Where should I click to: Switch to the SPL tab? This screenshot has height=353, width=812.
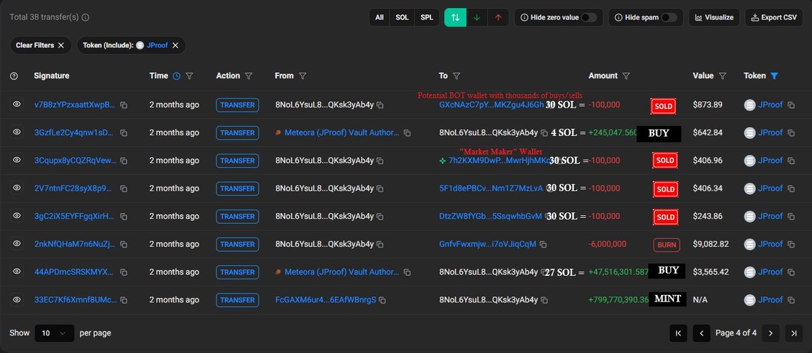[427, 18]
